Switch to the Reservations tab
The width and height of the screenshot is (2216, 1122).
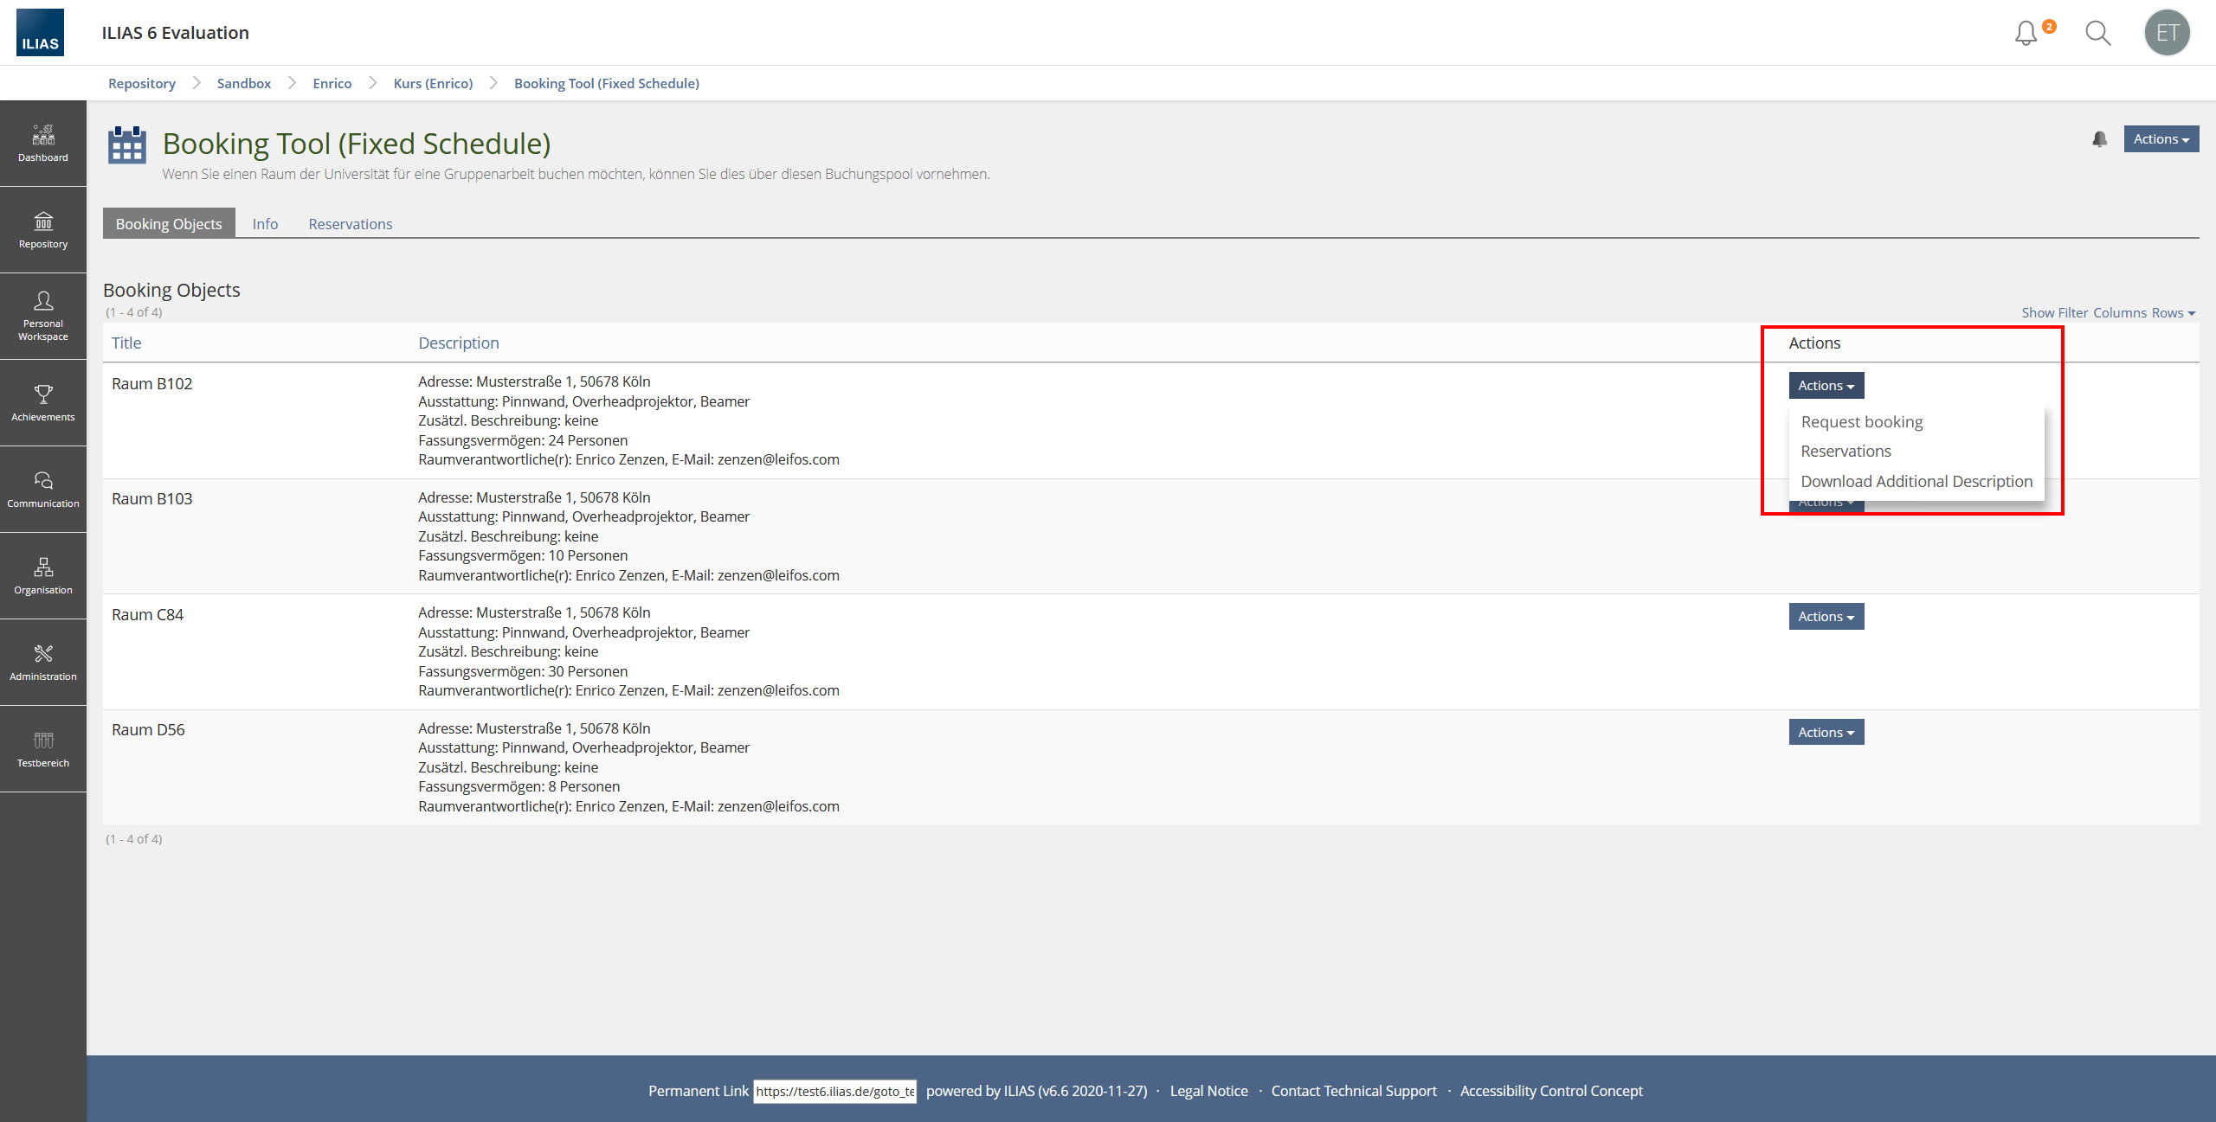pos(350,224)
